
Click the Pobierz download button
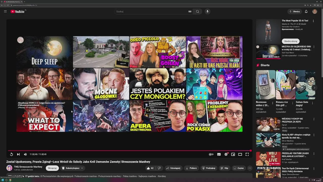tap(191, 168)
